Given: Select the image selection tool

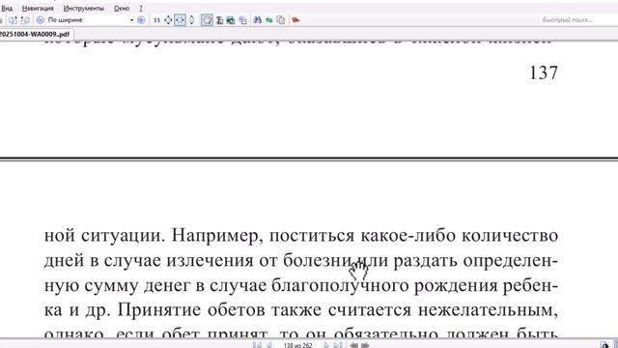Looking at the screenshot, I should click(231, 20).
